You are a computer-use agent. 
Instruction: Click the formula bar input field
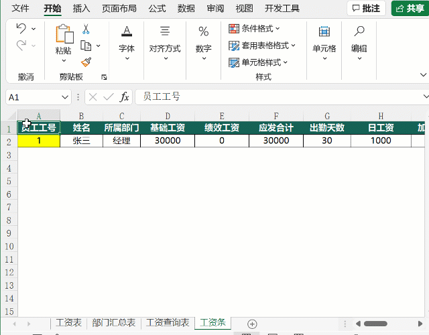pyautogui.click(x=279, y=96)
